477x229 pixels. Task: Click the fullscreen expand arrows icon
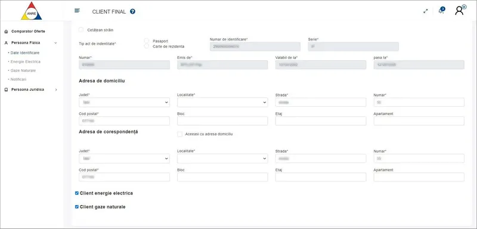click(x=426, y=11)
